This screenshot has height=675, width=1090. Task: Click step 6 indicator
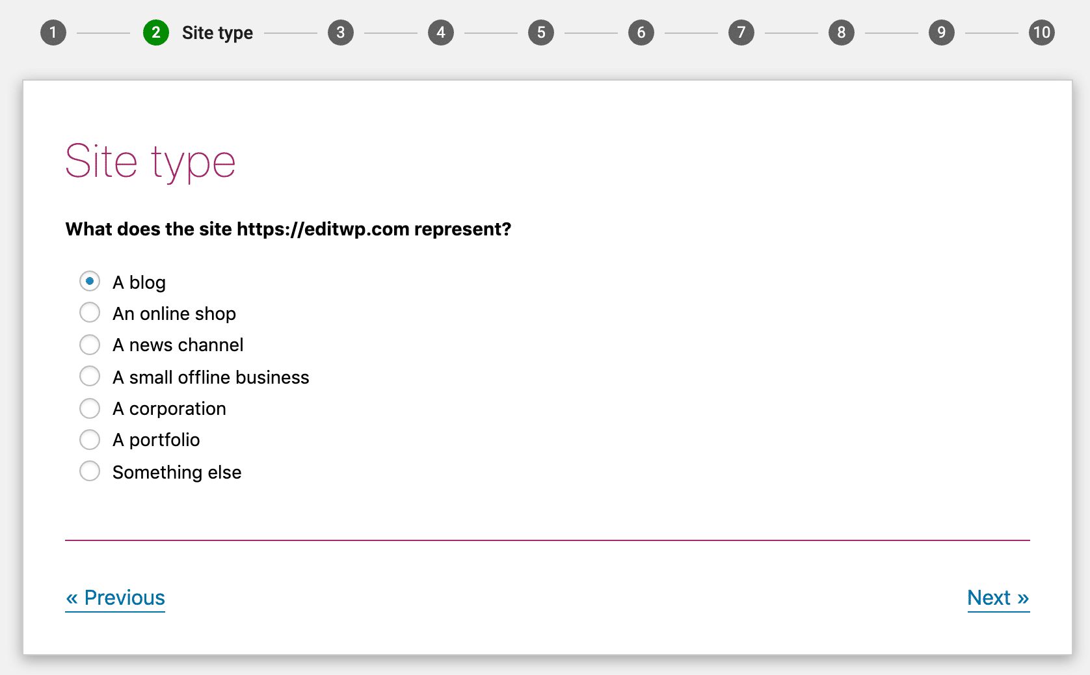coord(641,32)
